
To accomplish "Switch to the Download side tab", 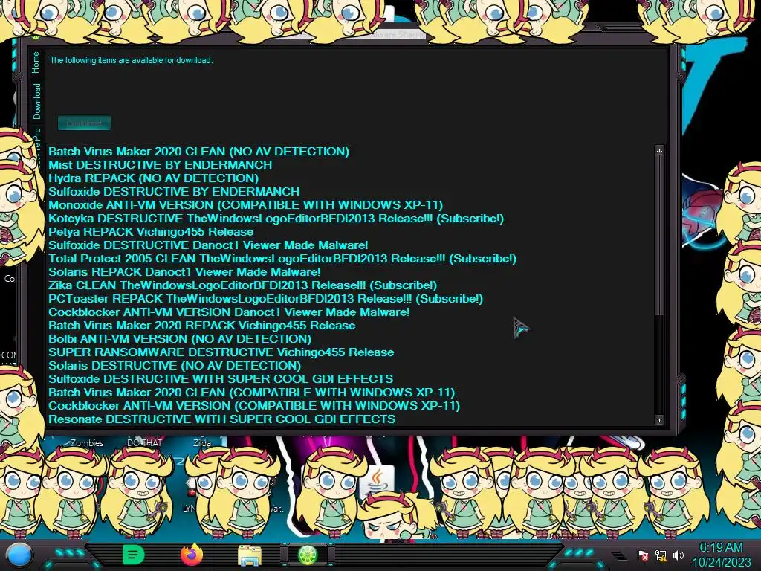I will tap(37, 101).
